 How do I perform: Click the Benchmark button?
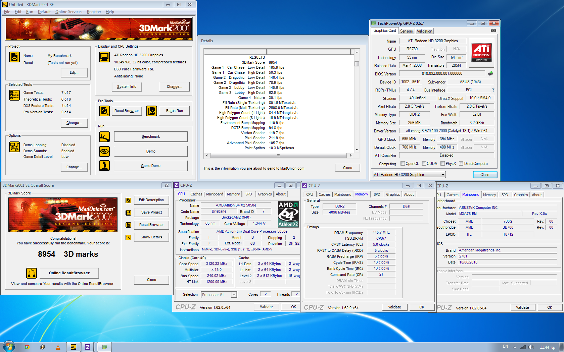[151, 137]
